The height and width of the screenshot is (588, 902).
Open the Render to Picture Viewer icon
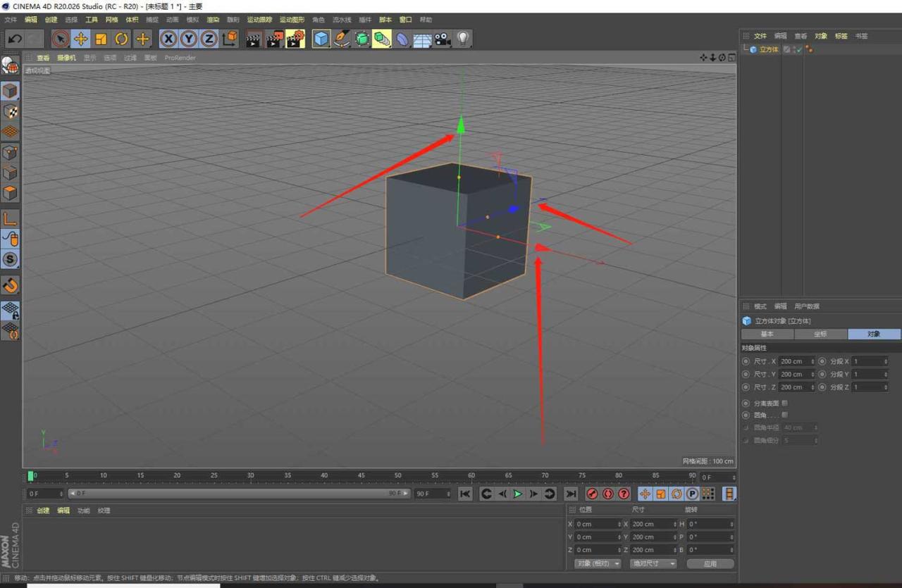pyautogui.click(x=272, y=39)
